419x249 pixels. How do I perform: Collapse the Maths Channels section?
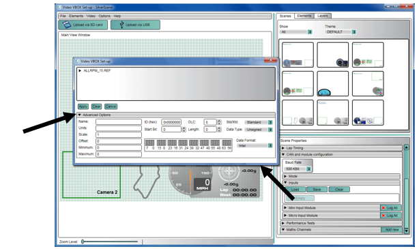pos(283,230)
